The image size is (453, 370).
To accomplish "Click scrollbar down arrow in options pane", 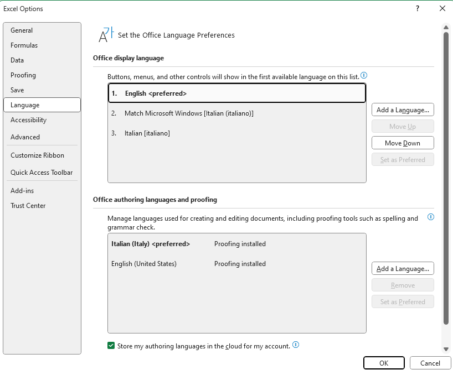I will (446, 349).
